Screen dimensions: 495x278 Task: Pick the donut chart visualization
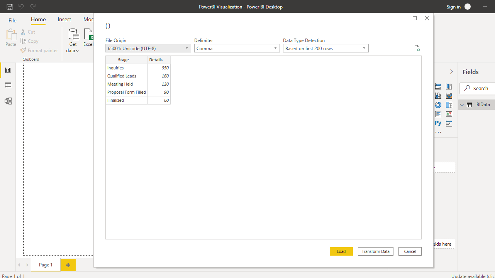tap(438, 105)
